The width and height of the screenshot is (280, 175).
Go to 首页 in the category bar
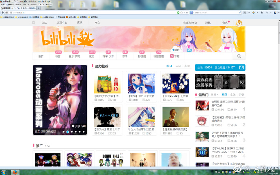[41, 56]
